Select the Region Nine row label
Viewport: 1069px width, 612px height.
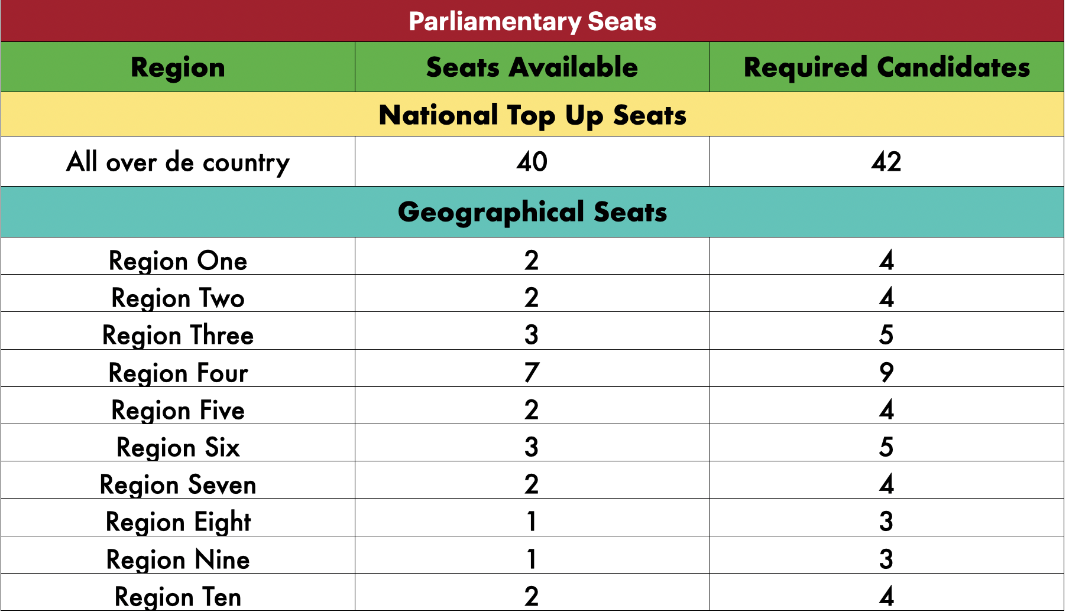click(x=178, y=559)
